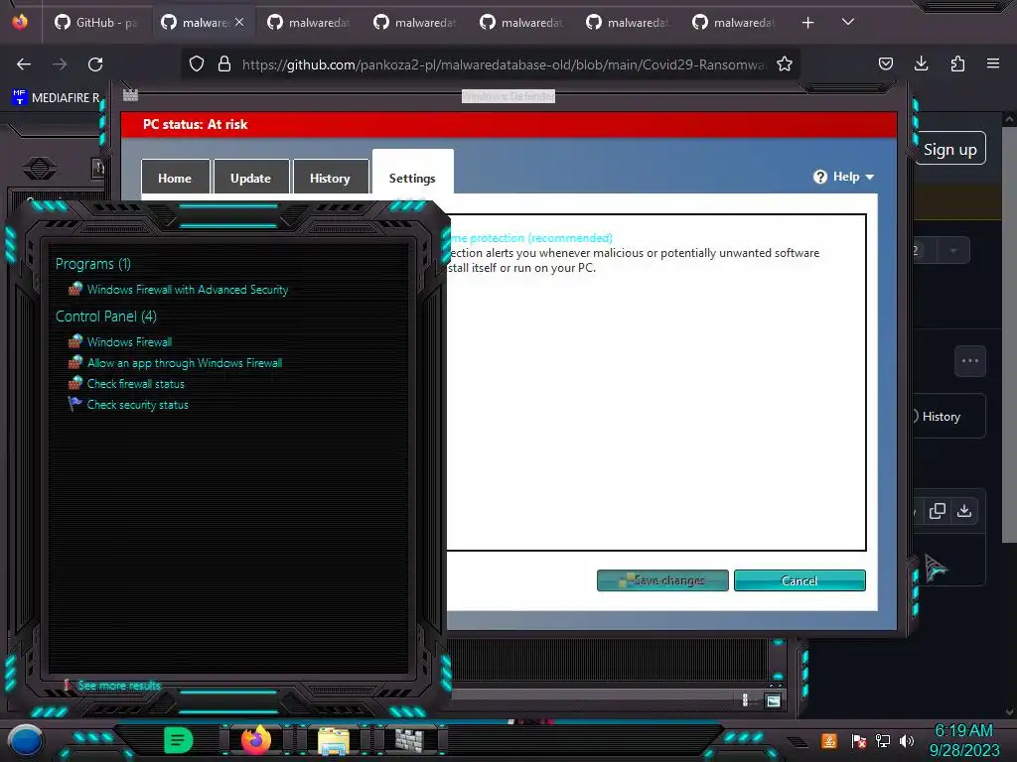Click Sign up on the GitHub page
The width and height of the screenshot is (1017, 762).
[950, 149]
